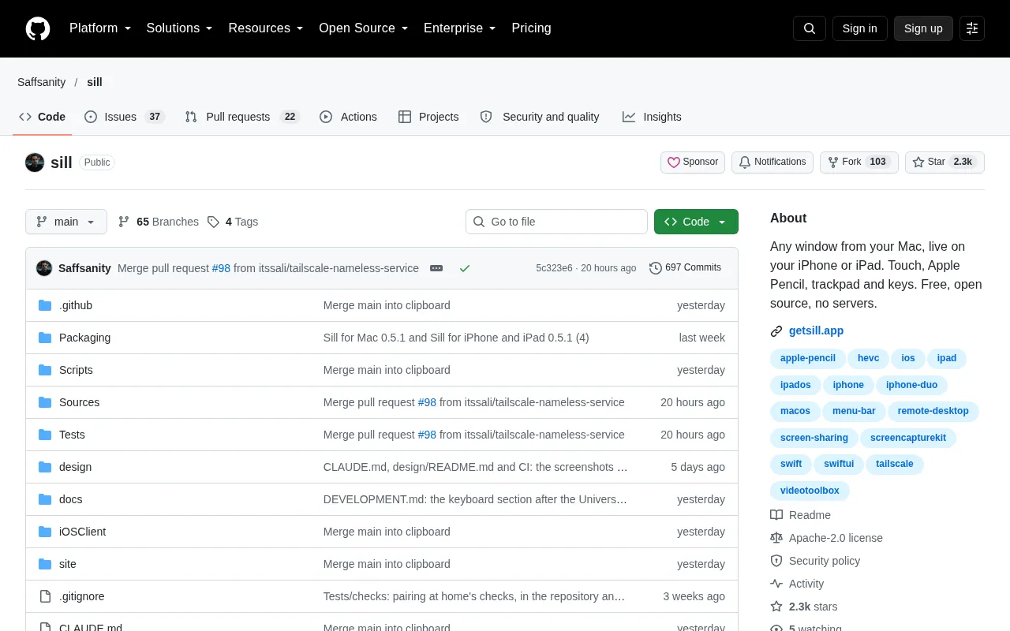Star the sill repository
Screen dimensions: 1010x631
tap(945, 162)
